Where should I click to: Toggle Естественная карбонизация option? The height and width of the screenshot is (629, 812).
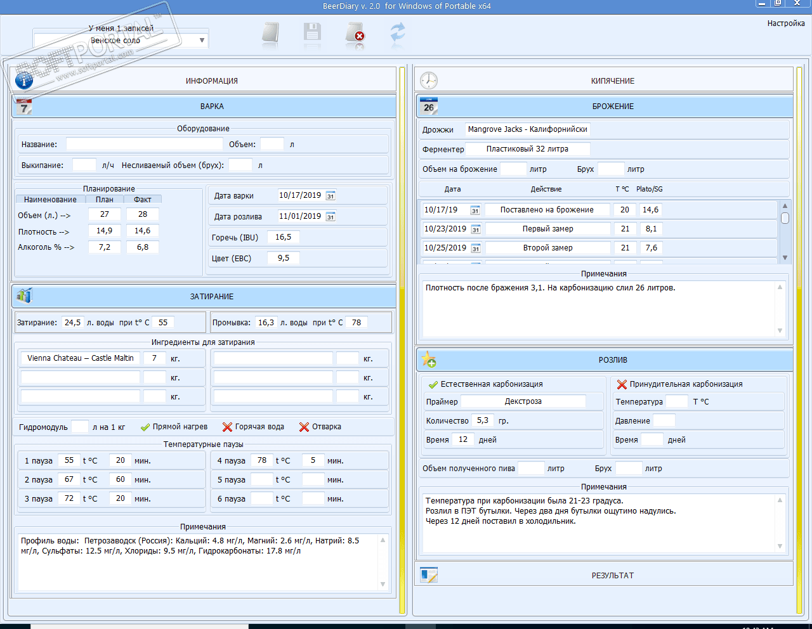433,384
